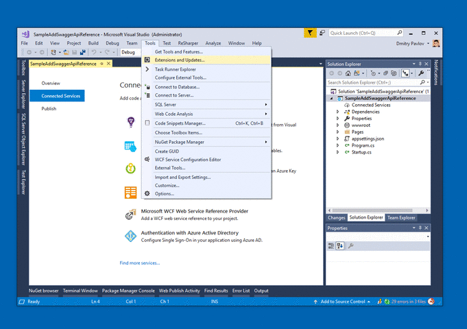Expand the Startup.cs node
The image size is (467, 329).
338,152
